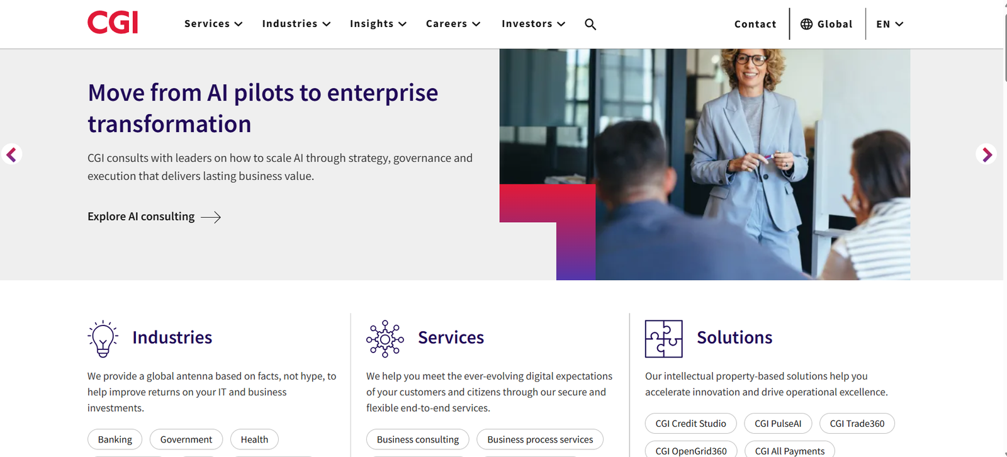Open the EN language selector
Screen dimensions: 1007x457
point(890,24)
